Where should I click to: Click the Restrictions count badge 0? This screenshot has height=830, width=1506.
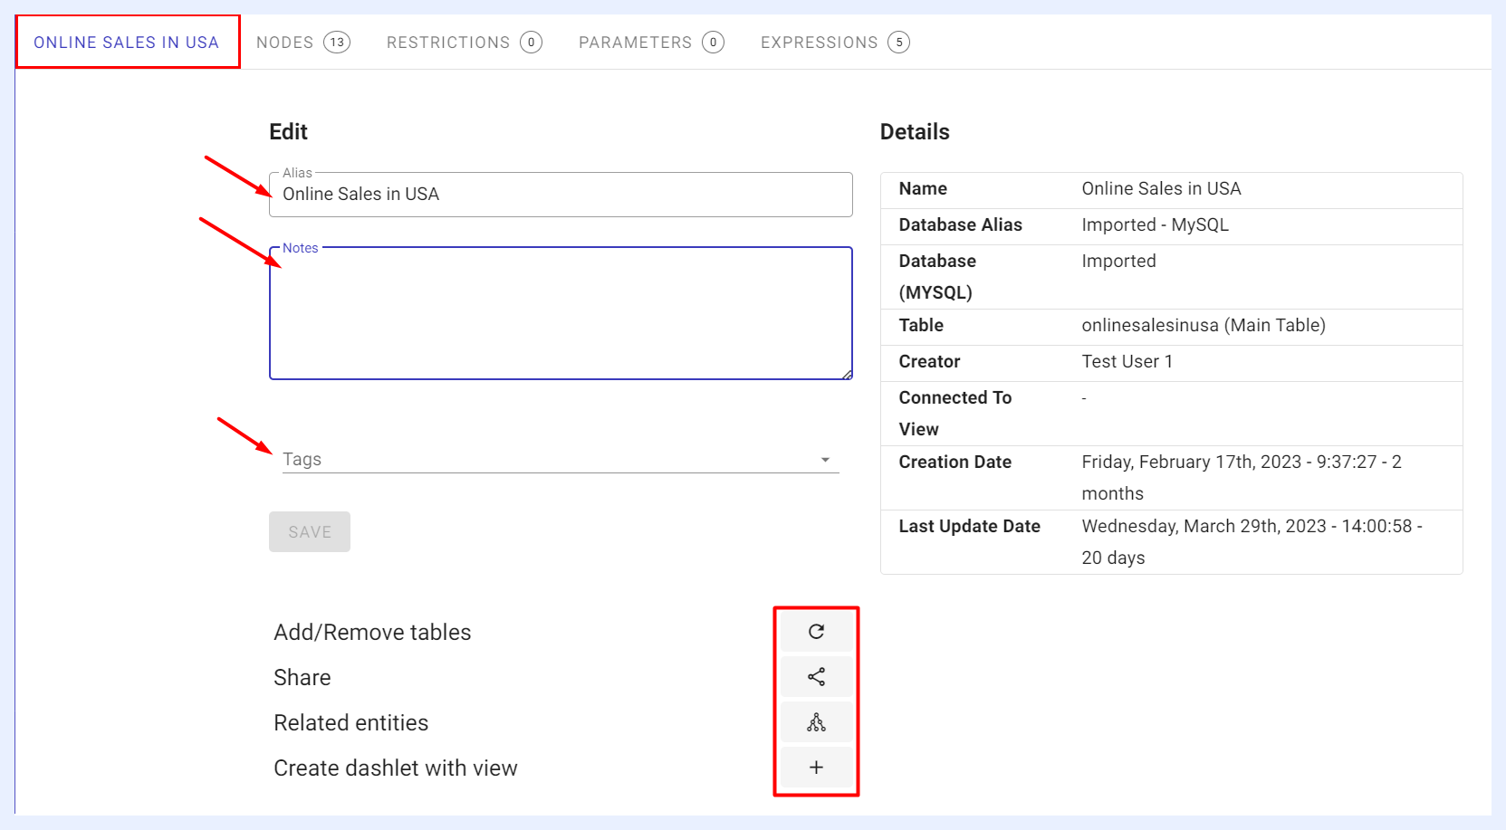[531, 43]
